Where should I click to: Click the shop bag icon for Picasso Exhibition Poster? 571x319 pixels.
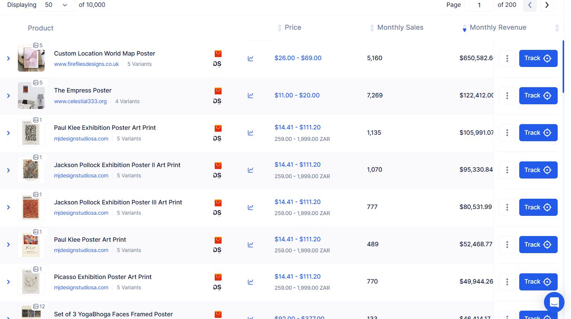[x=218, y=277]
